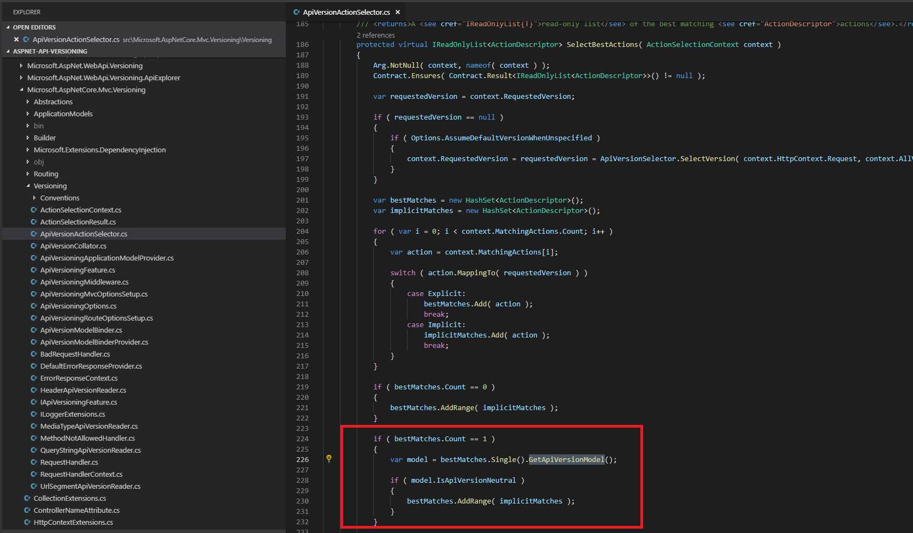Switch to the ApiVersionActionSelector.cs tab
This screenshot has width=913, height=533.
pyautogui.click(x=346, y=12)
